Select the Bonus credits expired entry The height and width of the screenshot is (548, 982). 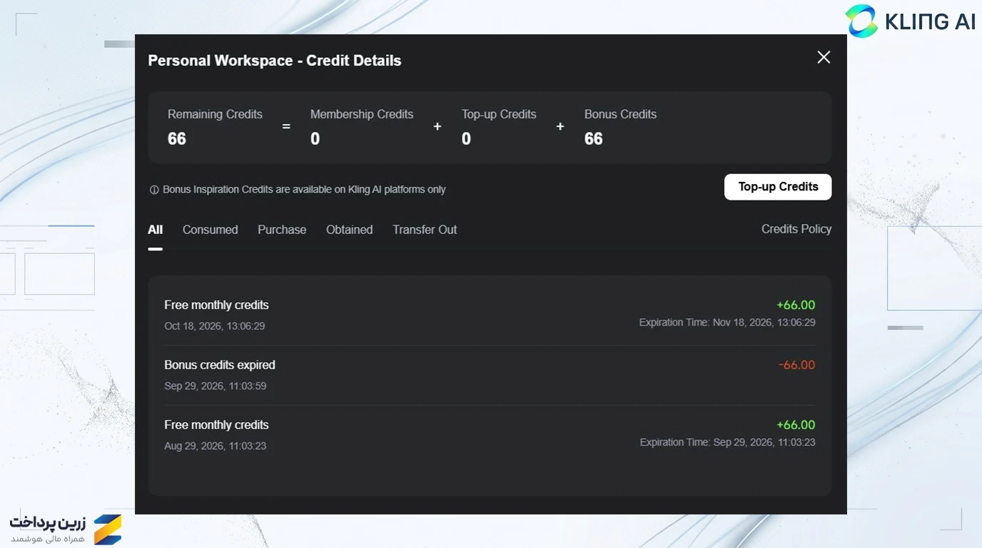pyautogui.click(x=490, y=375)
